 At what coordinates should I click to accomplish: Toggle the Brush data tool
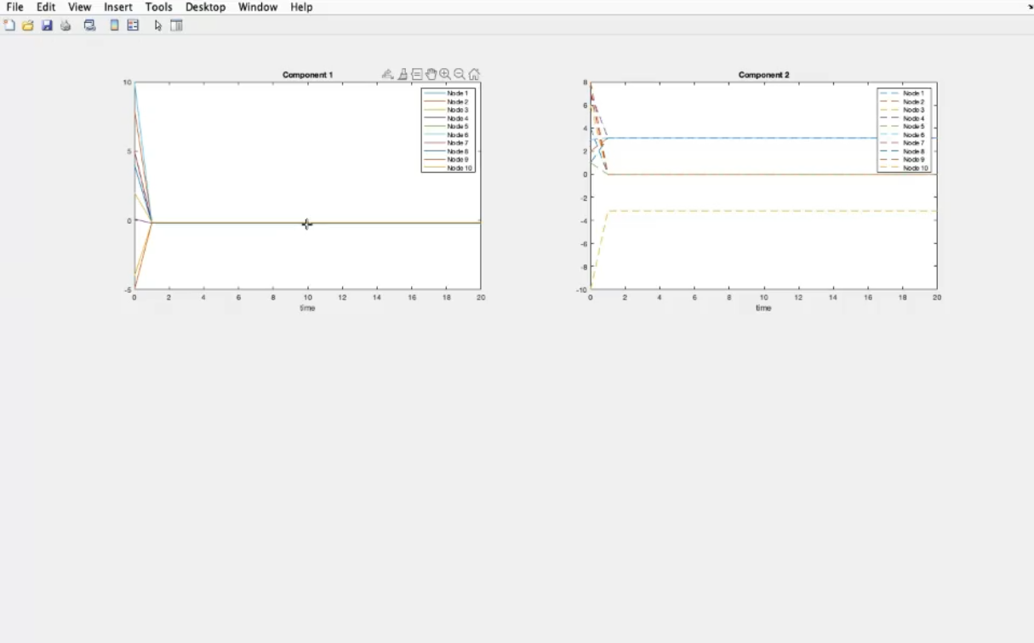(x=403, y=75)
